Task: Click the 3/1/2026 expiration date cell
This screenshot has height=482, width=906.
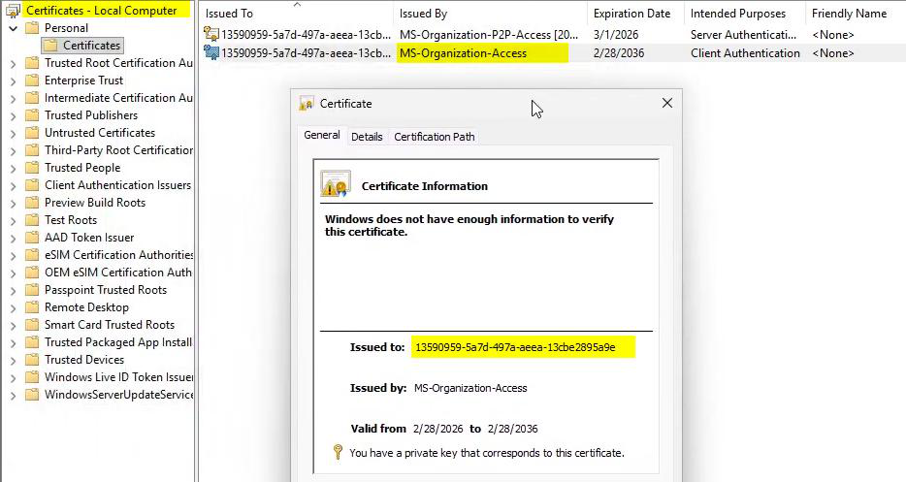Action: click(616, 35)
